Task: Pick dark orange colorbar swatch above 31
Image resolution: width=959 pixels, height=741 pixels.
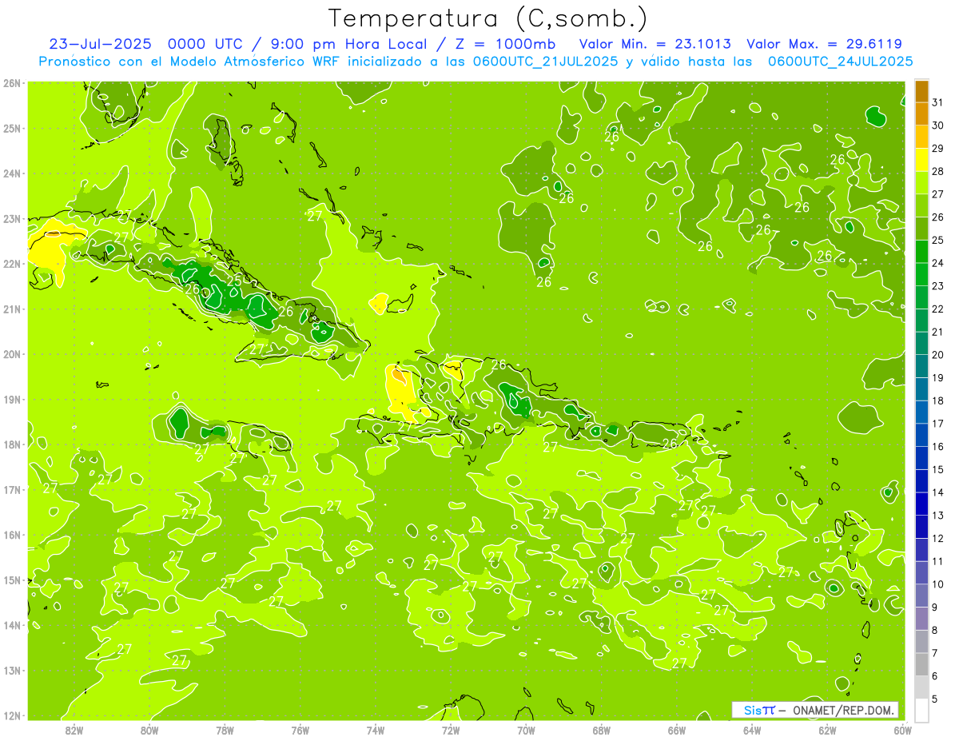Action: (x=921, y=91)
